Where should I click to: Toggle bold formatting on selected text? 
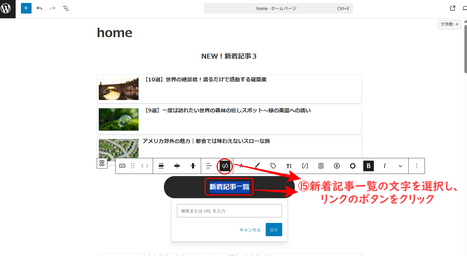point(368,166)
